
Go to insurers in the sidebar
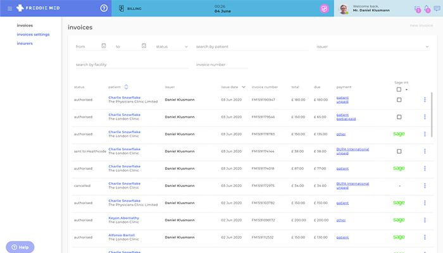coord(25,44)
